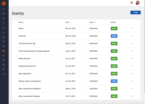This screenshot has height=104, width=145.
Task: Collapse sidebar using bottom arrow icon
Action: (x=4, y=98)
